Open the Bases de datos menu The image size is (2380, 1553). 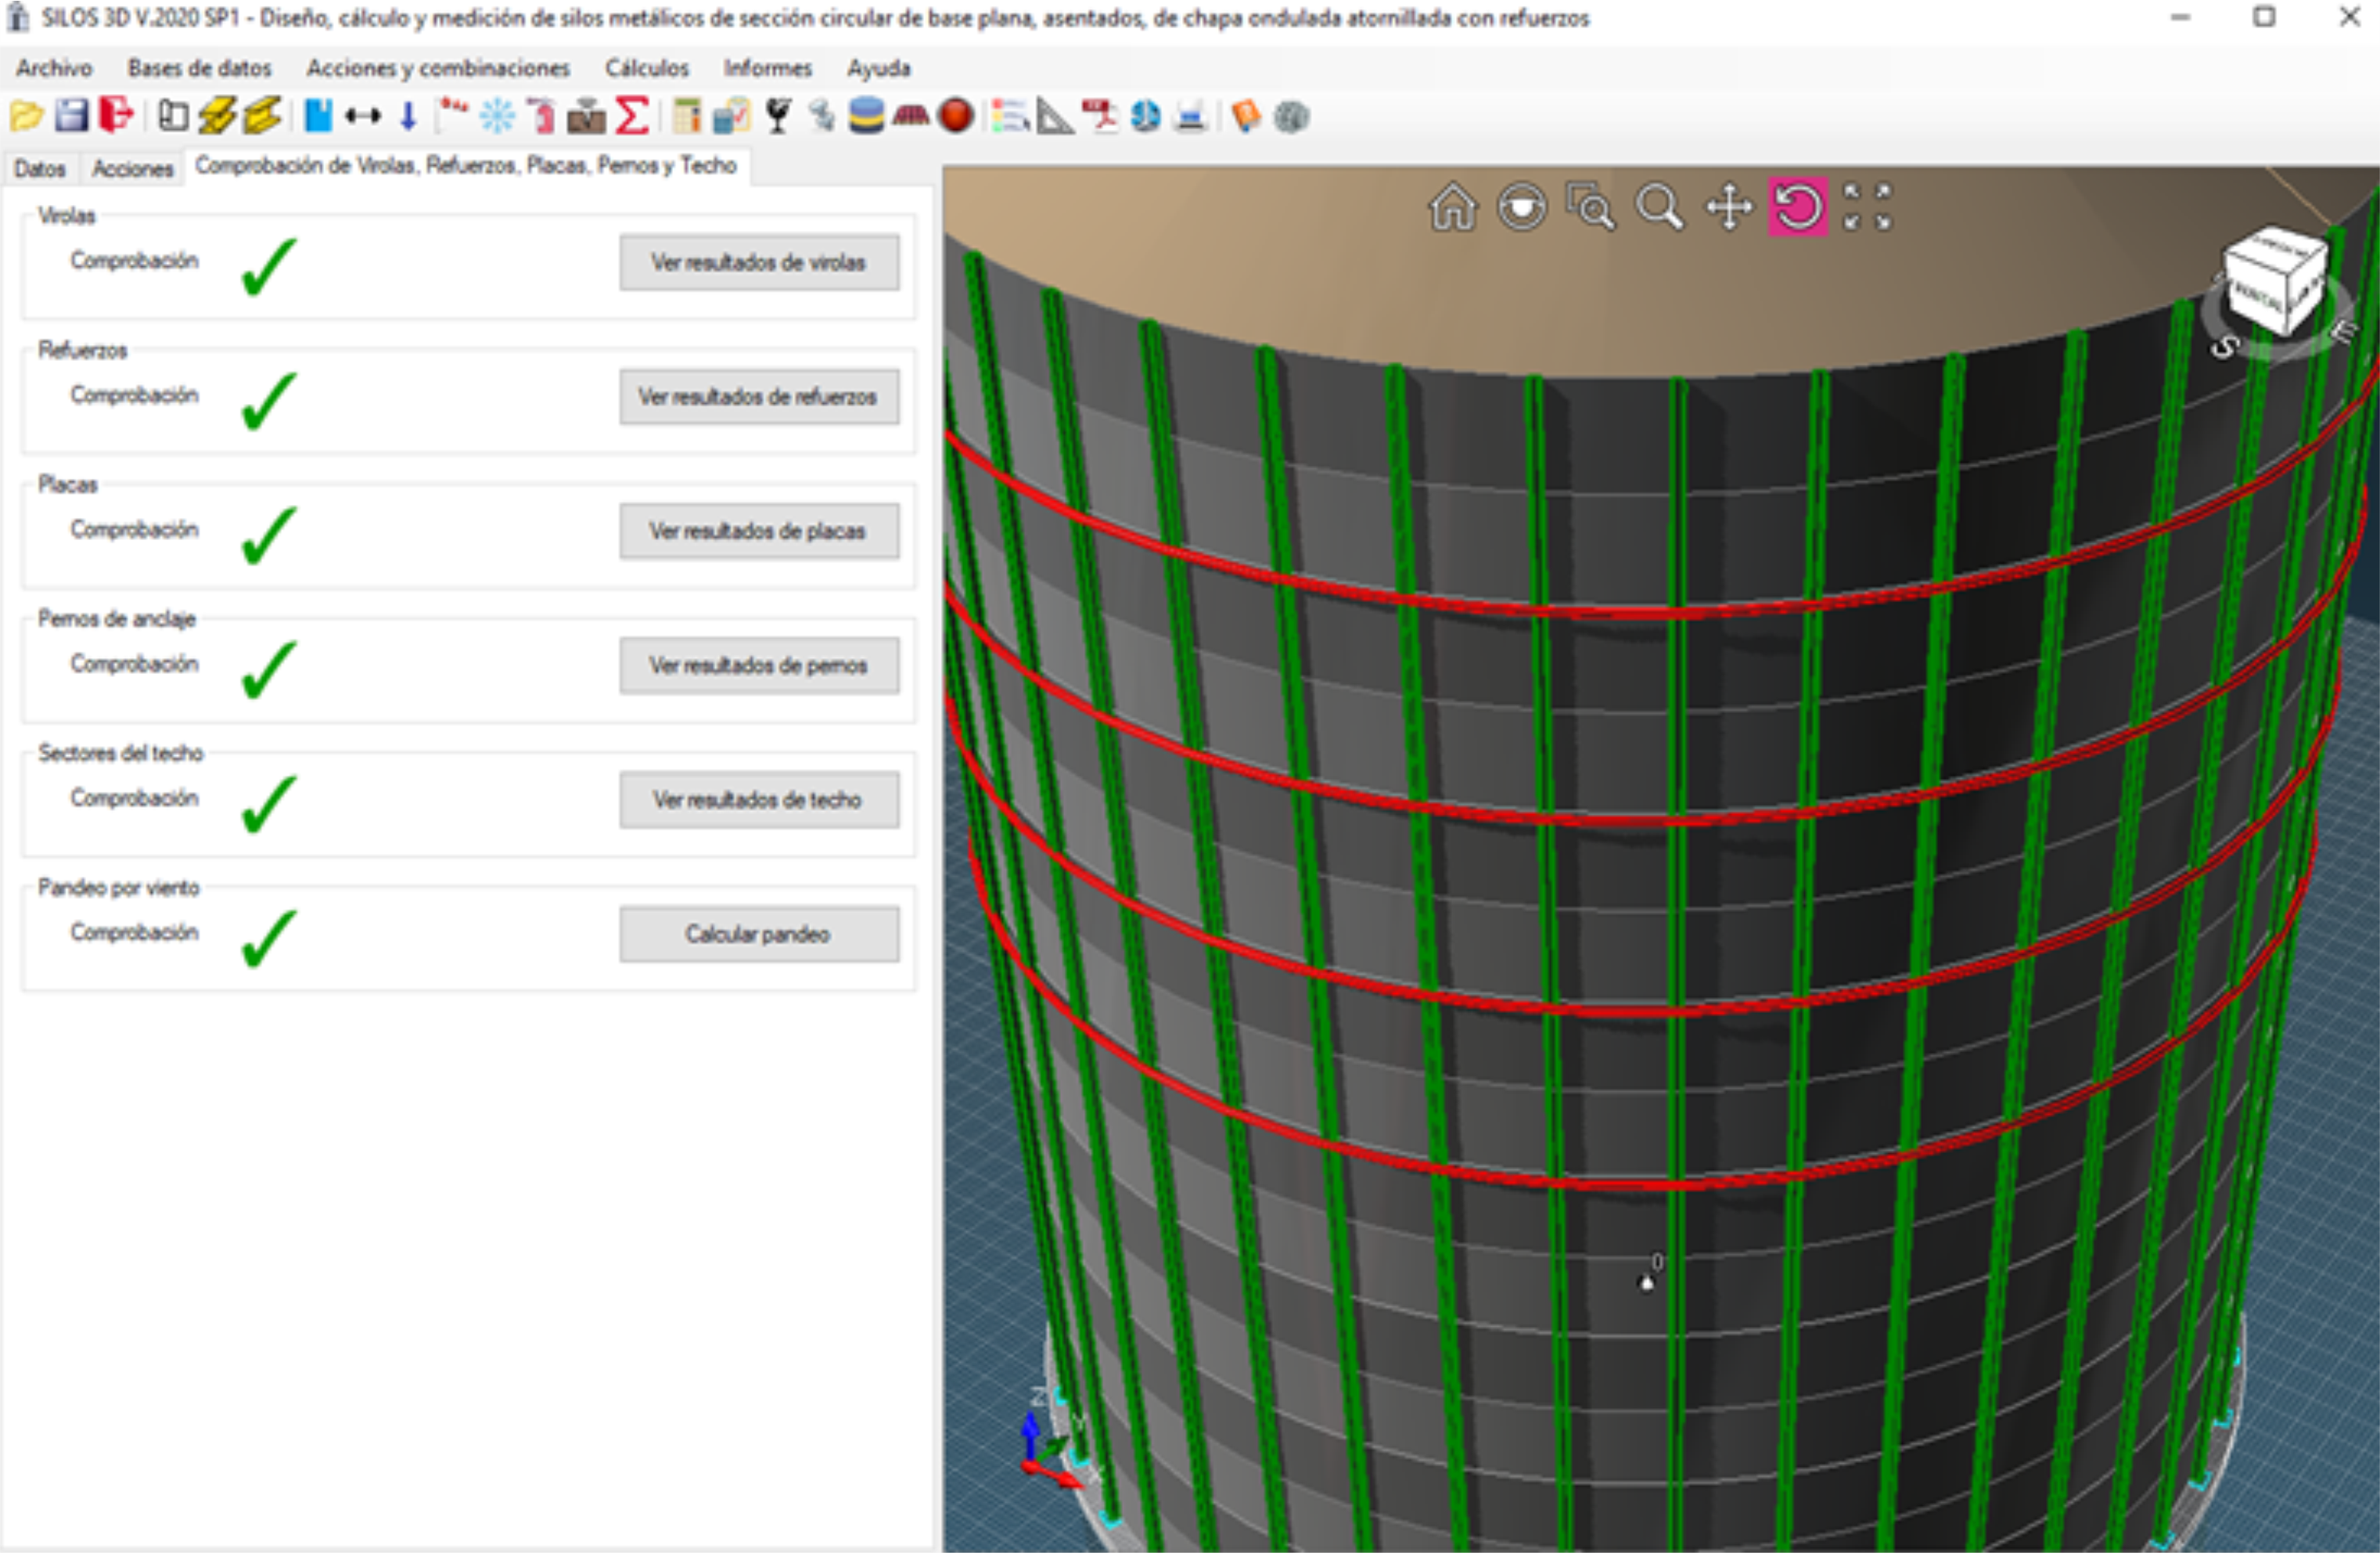click(199, 68)
